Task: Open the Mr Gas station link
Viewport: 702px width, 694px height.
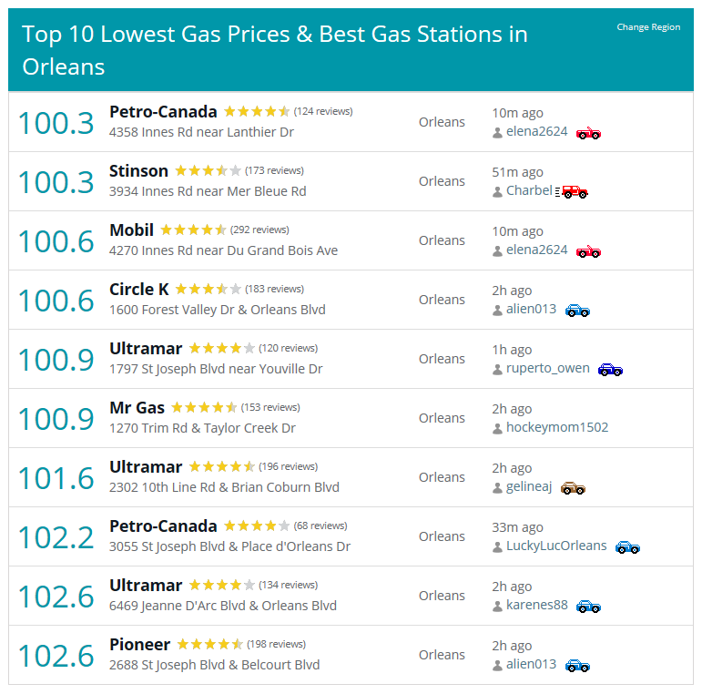Action: pyautogui.click(x=137, y=407)
